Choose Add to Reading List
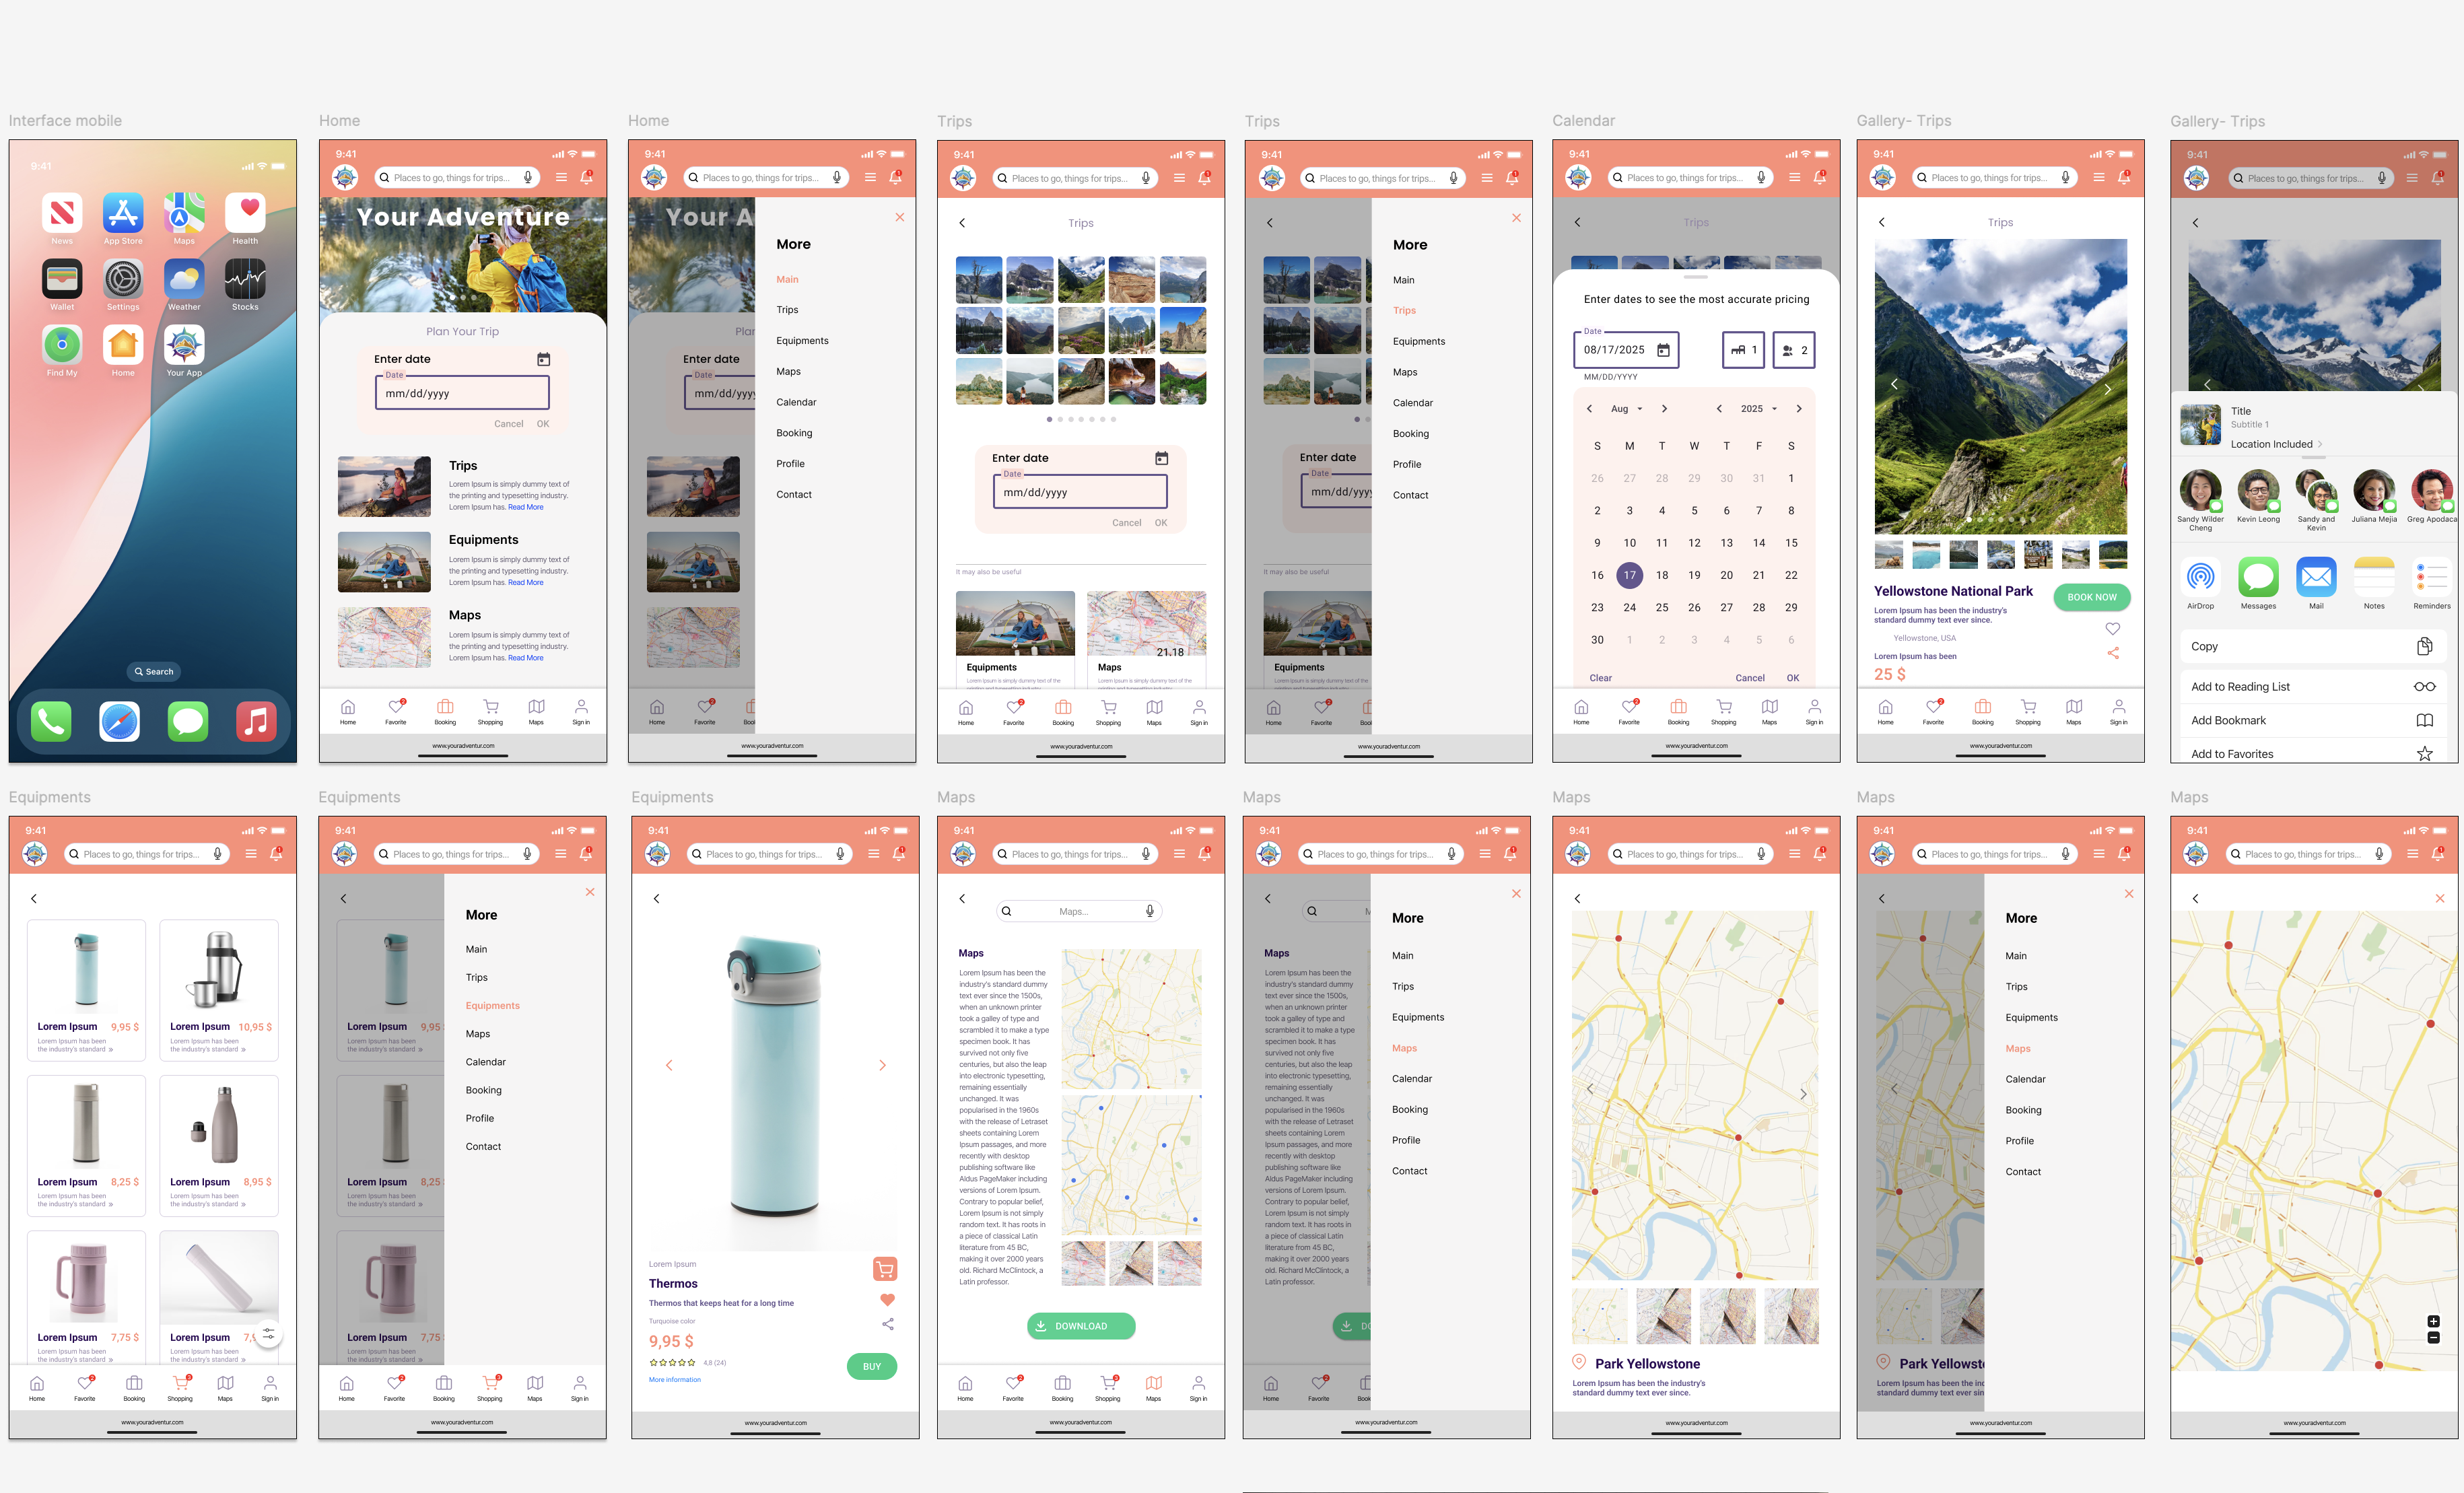 2313,686
